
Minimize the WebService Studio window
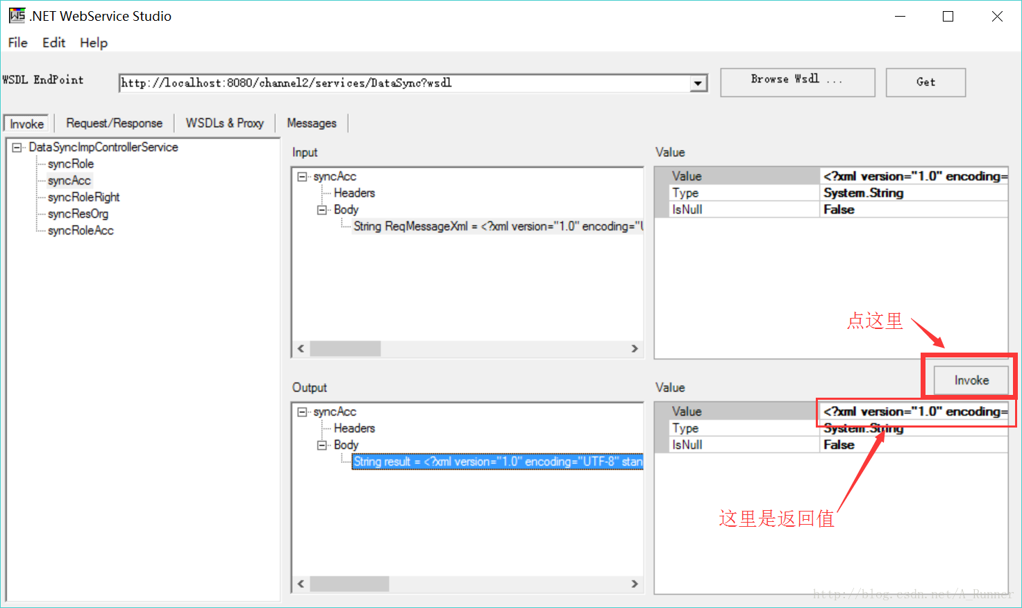click(x=900, y=16)
